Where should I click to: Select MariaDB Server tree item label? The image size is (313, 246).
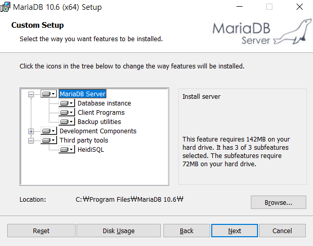click(x=82, y=94)
